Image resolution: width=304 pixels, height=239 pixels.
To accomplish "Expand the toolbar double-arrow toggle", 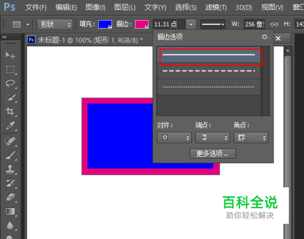I will [4, 37].
